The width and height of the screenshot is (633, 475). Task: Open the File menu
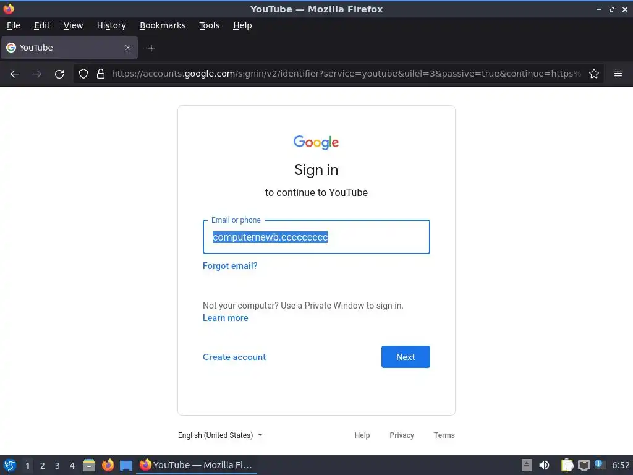coord(14,25)
